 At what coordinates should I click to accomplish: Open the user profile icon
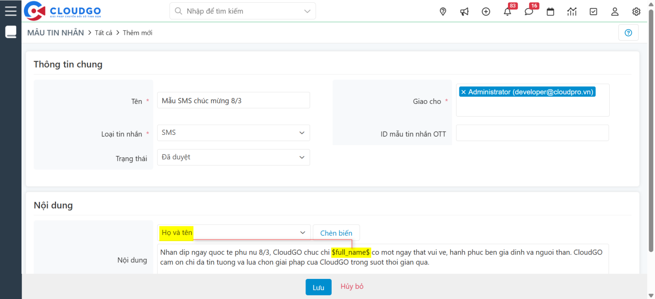615,12
